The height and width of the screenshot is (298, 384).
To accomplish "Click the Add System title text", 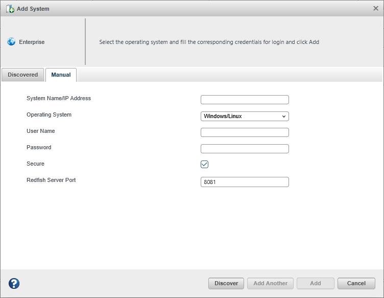I will click(33, 9).
